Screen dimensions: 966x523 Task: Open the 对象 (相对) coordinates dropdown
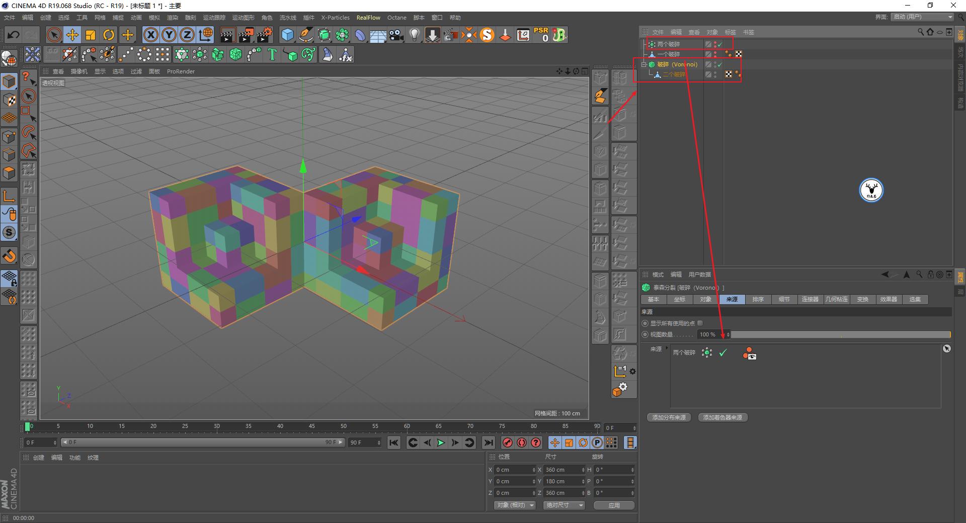[x=514, y=505]
